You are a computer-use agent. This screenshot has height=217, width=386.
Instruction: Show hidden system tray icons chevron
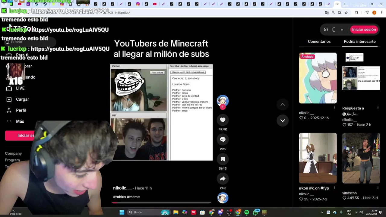[x=321, y=212]
